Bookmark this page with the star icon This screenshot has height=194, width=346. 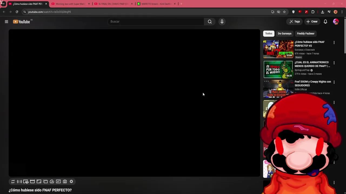[x=284, y=12]
